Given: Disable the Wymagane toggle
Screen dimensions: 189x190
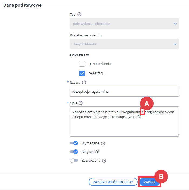Looking at the screenshot, I should coord(74,143).
